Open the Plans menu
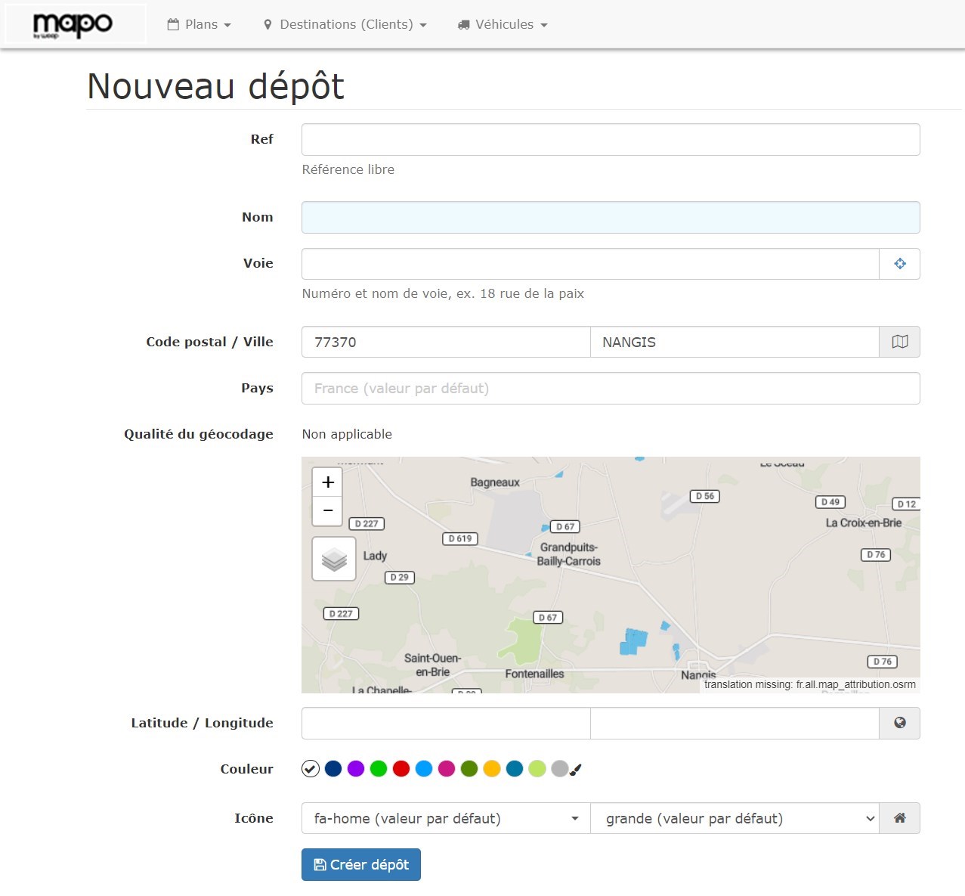This screenshot has height=896, width=965. (x=199, y=24)
